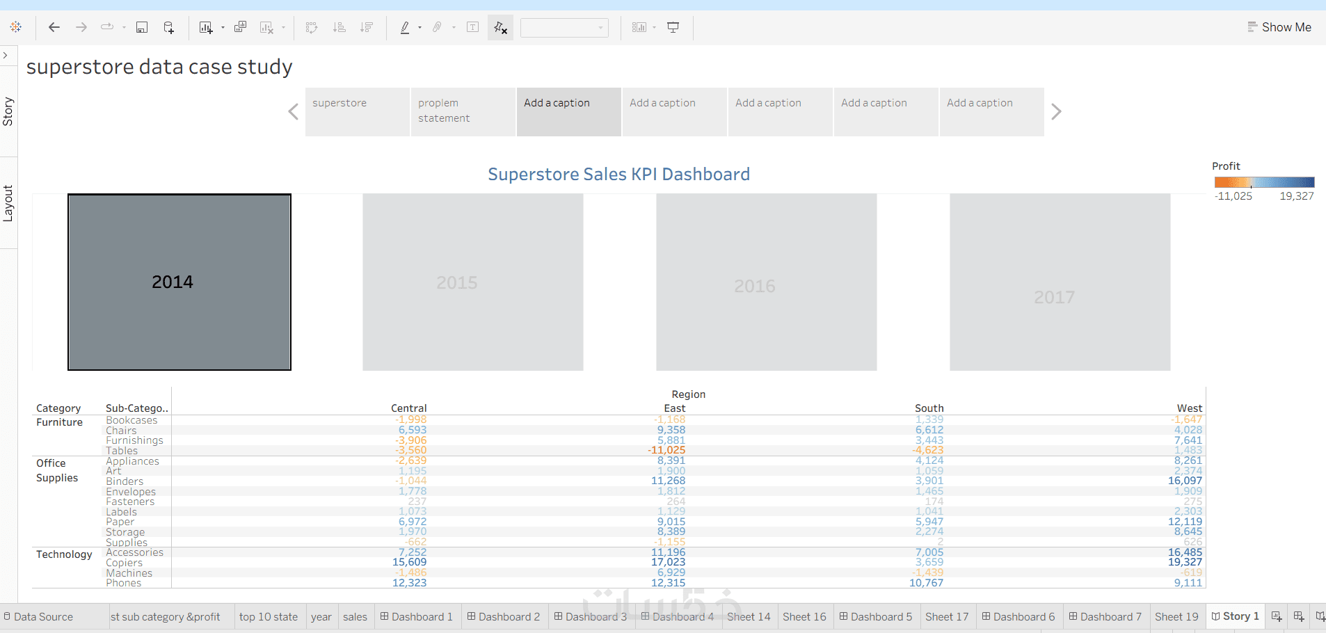Open the fit view combo box
1326x633 pixels.
click(x=564, y=28)
